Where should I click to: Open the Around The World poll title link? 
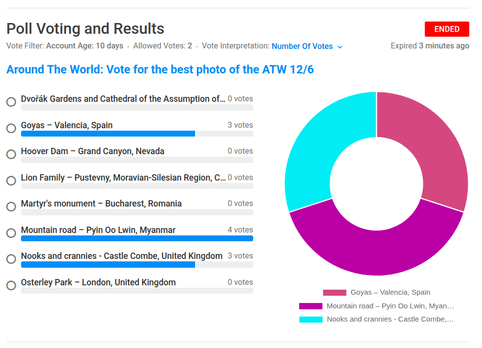[x=160, y=70]
